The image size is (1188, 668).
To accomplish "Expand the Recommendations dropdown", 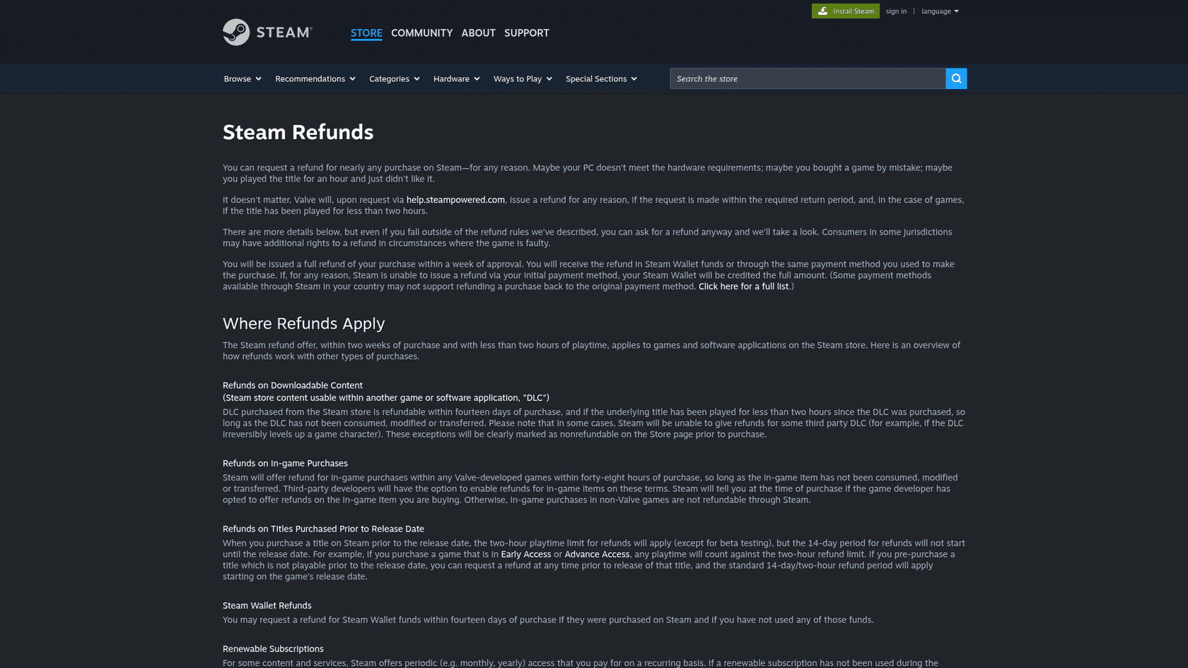I will click(x=315, y=78).
